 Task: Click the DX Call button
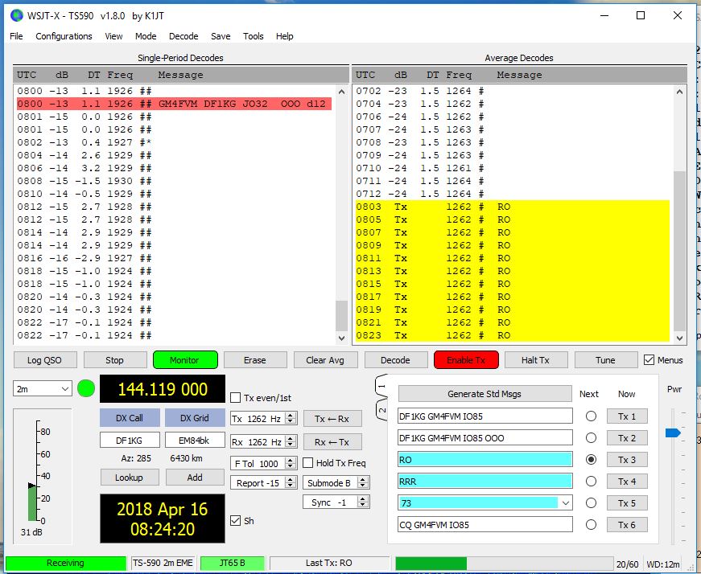point(130,418)
